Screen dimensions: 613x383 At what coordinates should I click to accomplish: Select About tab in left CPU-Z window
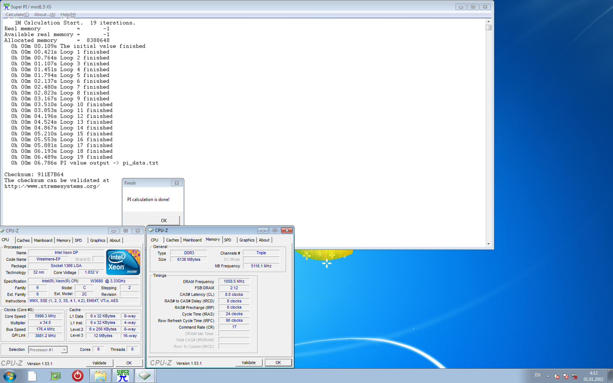pos(115,240)
